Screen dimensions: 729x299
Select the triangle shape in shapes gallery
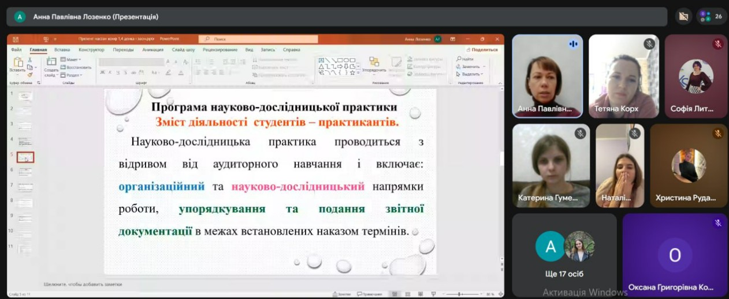click(x=322, y=66)
